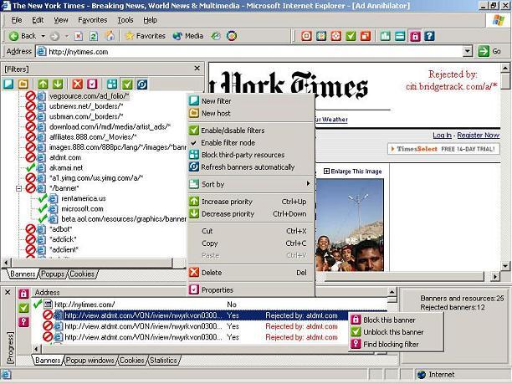Open the Forward button dropdown arrow
This screenshot has width=512, height=384.
66,36
